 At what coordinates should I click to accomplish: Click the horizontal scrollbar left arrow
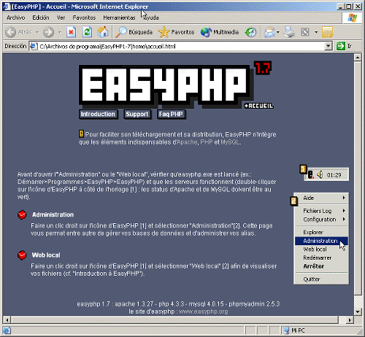click(7, 320)
